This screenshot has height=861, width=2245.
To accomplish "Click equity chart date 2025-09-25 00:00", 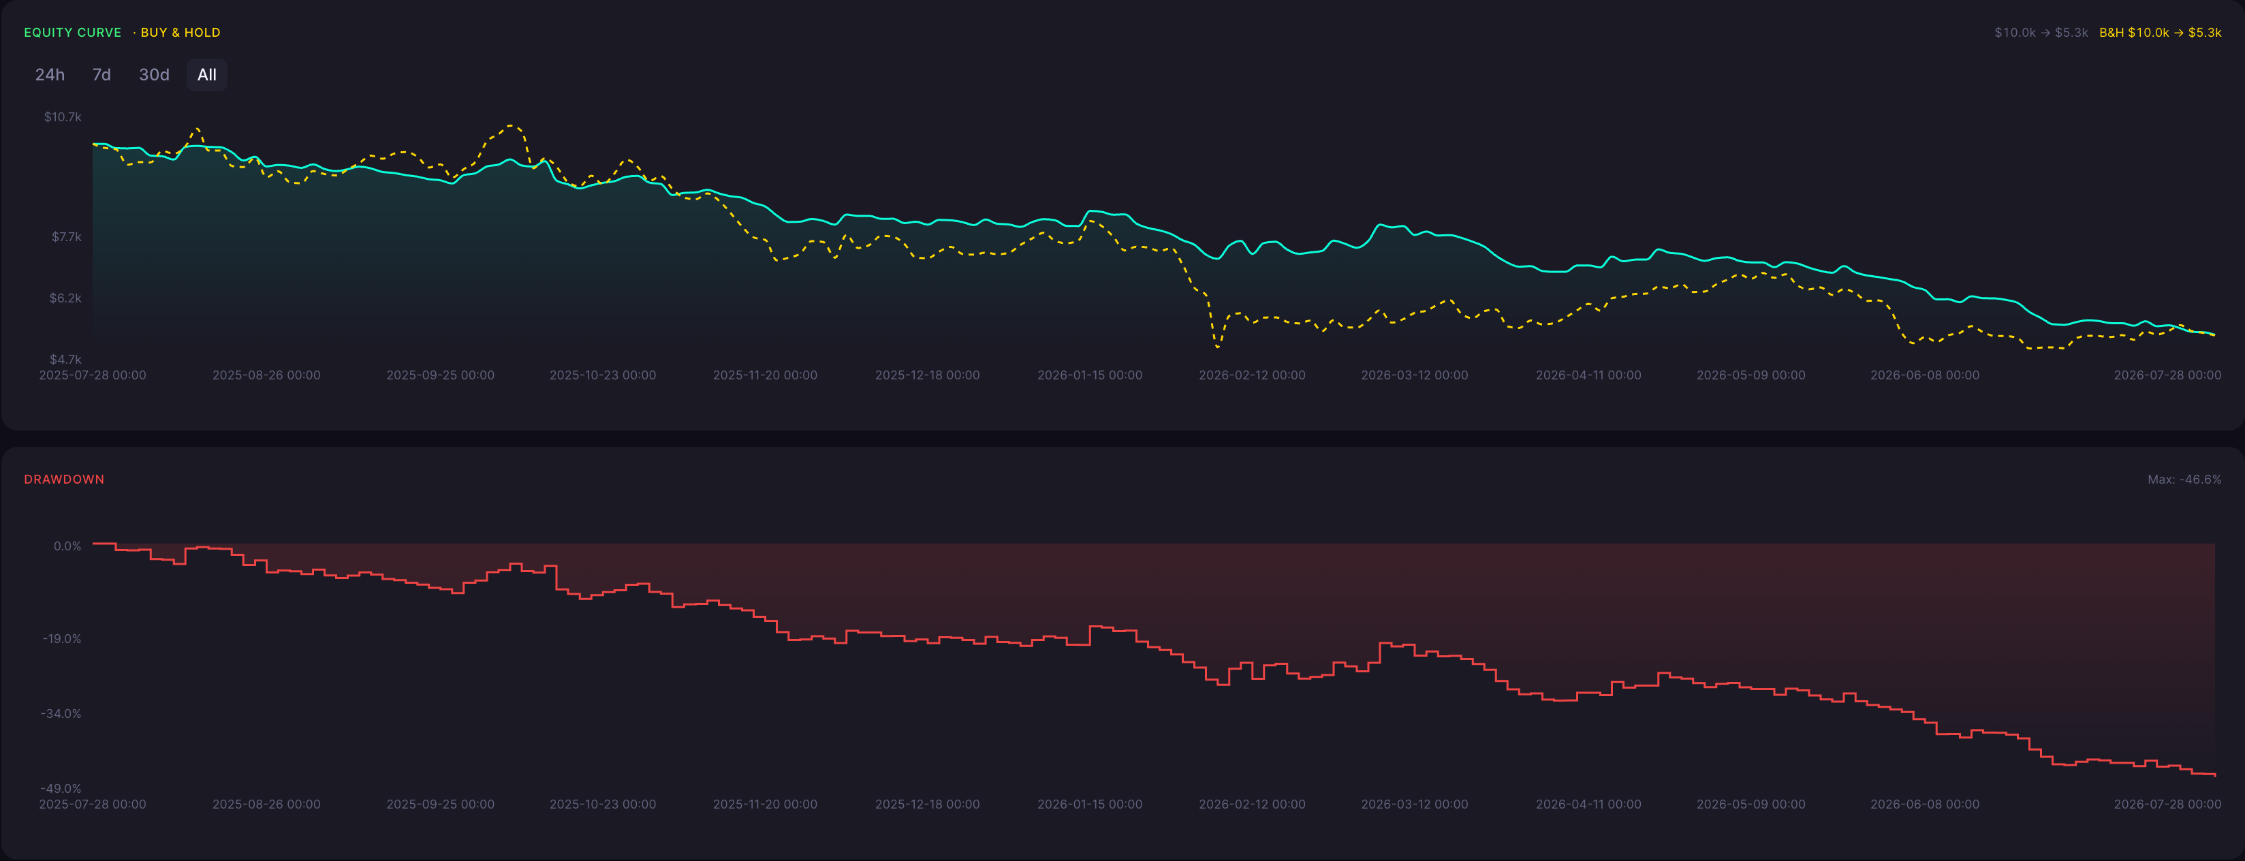I will pyautogui.click(x=440, y=375).
